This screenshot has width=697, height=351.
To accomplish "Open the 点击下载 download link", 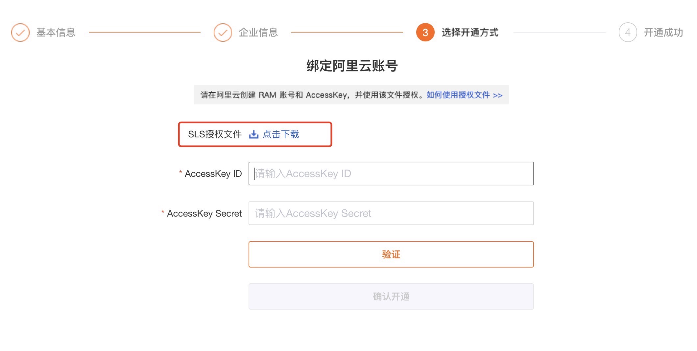I will point(281,134).
